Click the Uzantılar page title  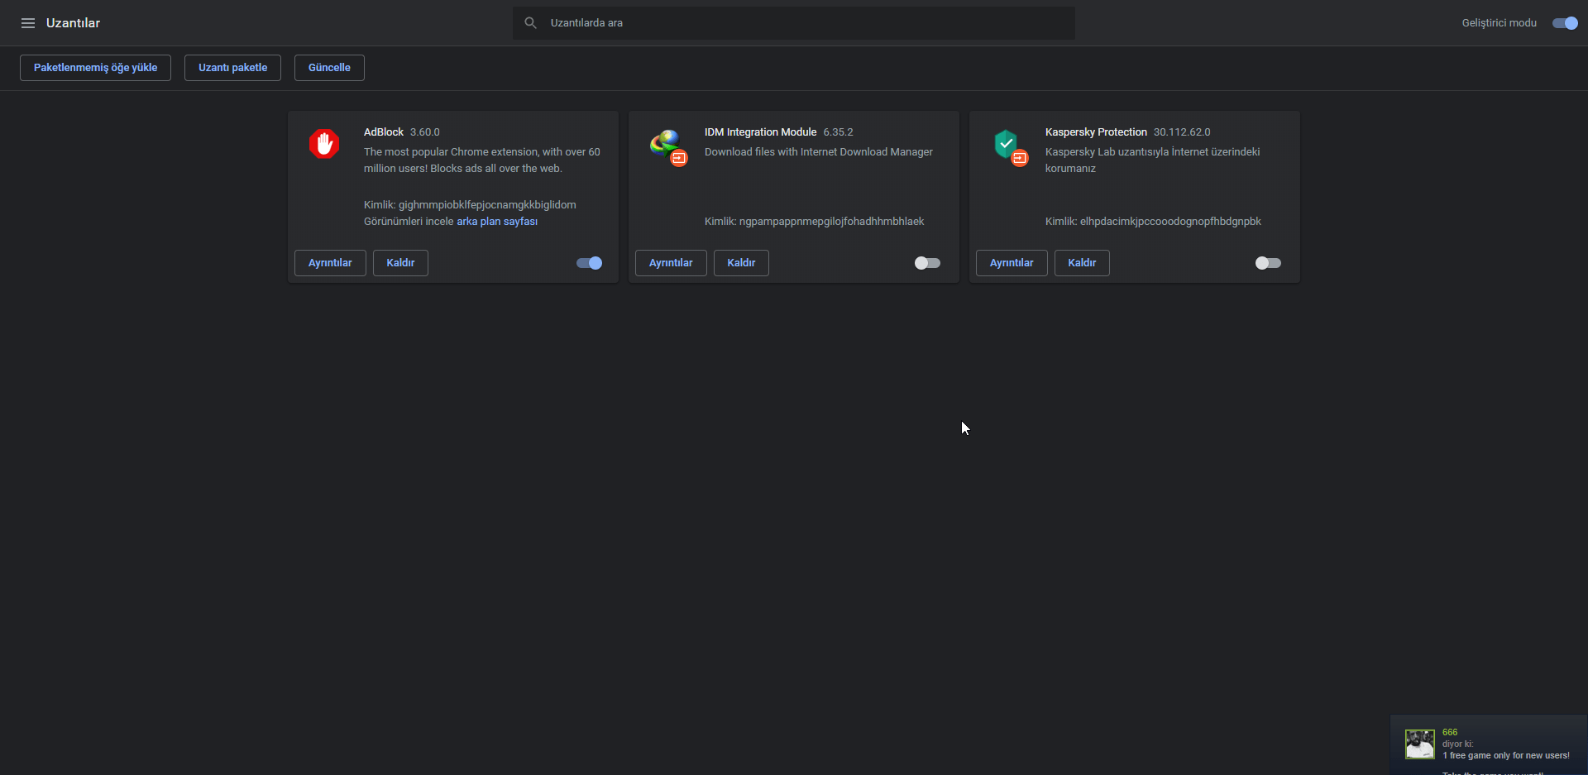[x=73, y=23]
